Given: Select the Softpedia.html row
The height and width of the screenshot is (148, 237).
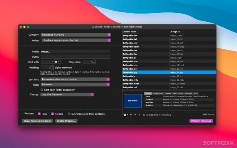Looking at the screenshot, I should tap(169, 65).
